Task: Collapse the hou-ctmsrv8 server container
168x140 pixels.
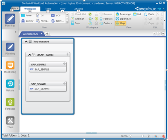Action: click(26, 42)
